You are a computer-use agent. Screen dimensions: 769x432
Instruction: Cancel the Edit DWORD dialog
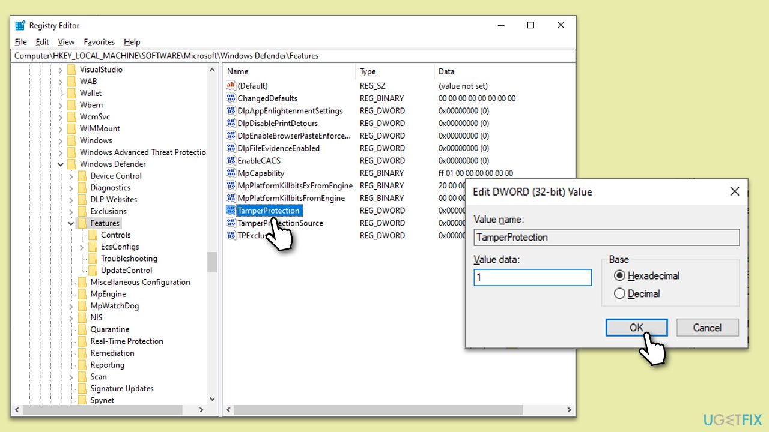click(707, 328)
